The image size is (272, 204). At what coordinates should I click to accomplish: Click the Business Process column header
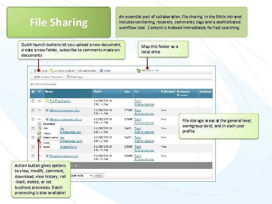pos(183,93)
